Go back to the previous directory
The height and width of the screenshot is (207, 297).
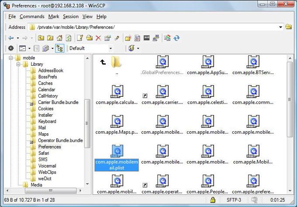click(11, 38)
